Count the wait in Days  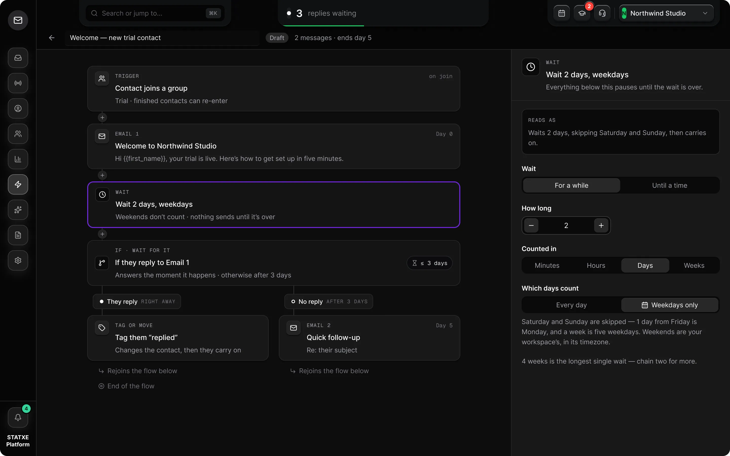tap(645, 265)
